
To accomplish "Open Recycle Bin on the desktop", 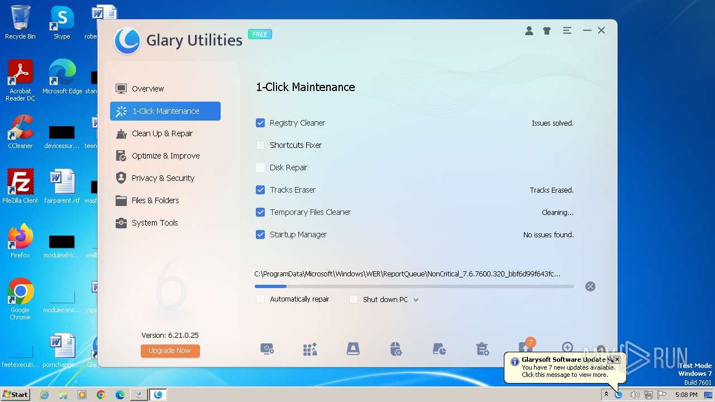I will 20,22.
